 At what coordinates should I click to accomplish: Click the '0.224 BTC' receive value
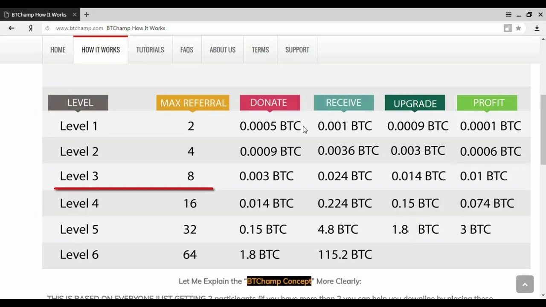pyautogui.click(x=345, y=203)
